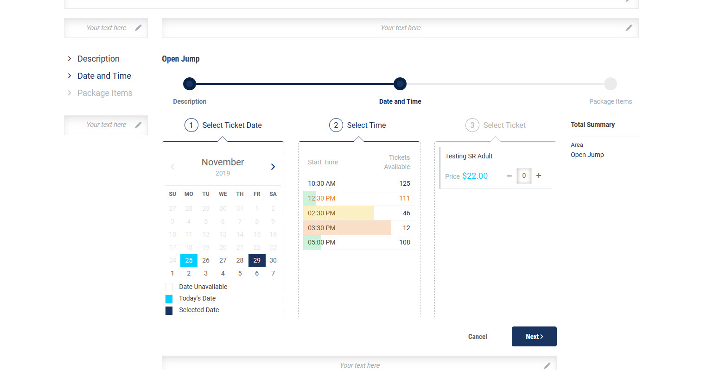
Task: Select November 26 in calendar
Action: click(206, 260)
